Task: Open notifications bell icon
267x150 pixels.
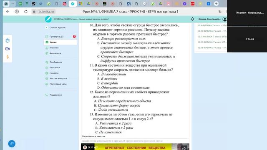Action: pos(192,19)
